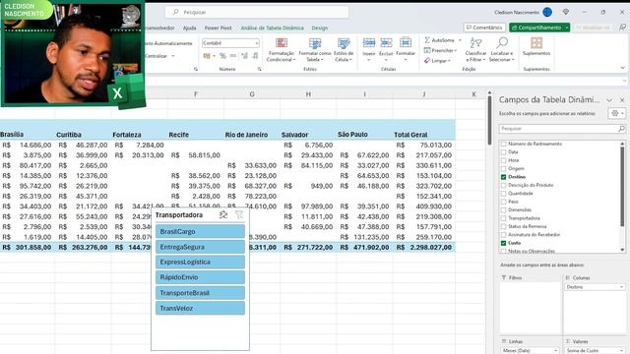Open Análise de Tabela Dinâmica tab
This screenshot has height=354, width=630.
point(272,29)
